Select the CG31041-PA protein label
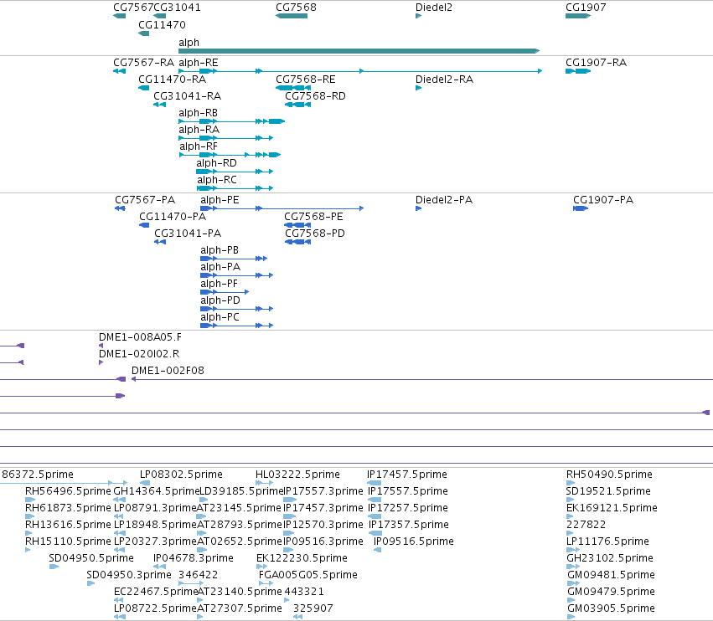Image resolution: width=713 pixels, height=621 pixels. click(x=188, y=233)
